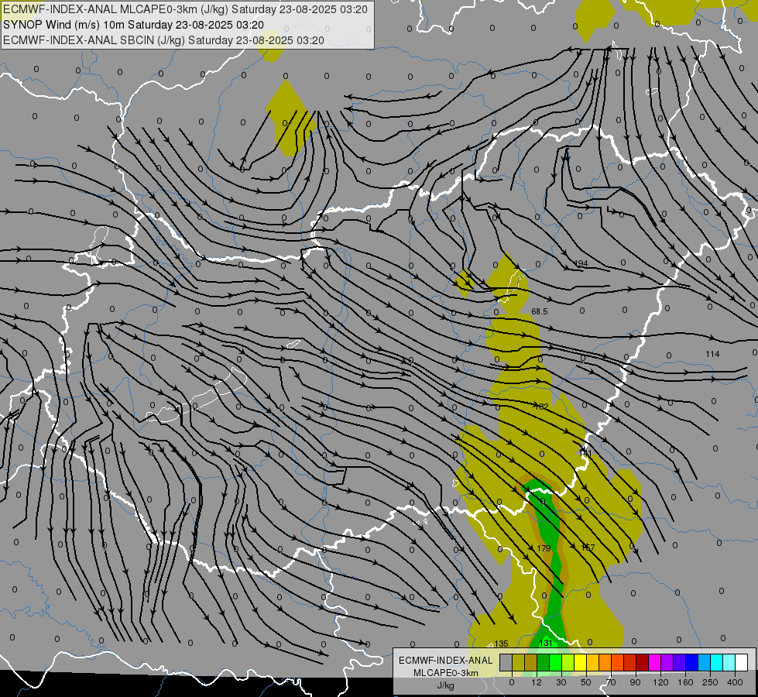Click the 179 value on the map
Screen dimensions: 758x697
pos(544,548)
